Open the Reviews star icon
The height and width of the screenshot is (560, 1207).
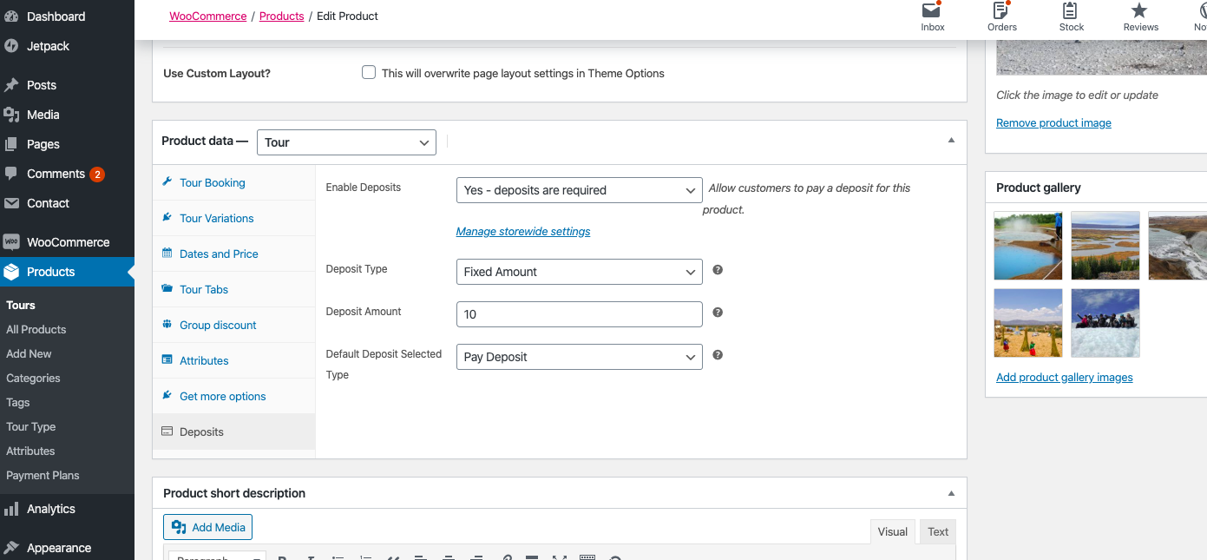[1139, 11]
